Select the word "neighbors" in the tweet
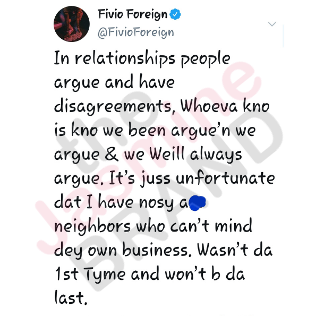 click(x=92, y=227)
